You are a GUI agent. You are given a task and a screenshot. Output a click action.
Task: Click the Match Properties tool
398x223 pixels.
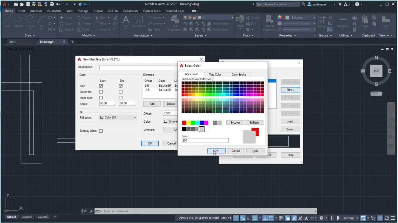pyautogui.click(x=270, y=24)
